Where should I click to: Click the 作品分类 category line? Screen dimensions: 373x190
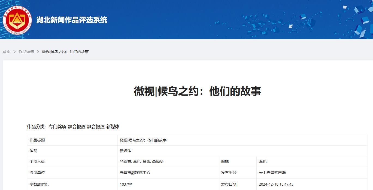[x=73, y=127]
